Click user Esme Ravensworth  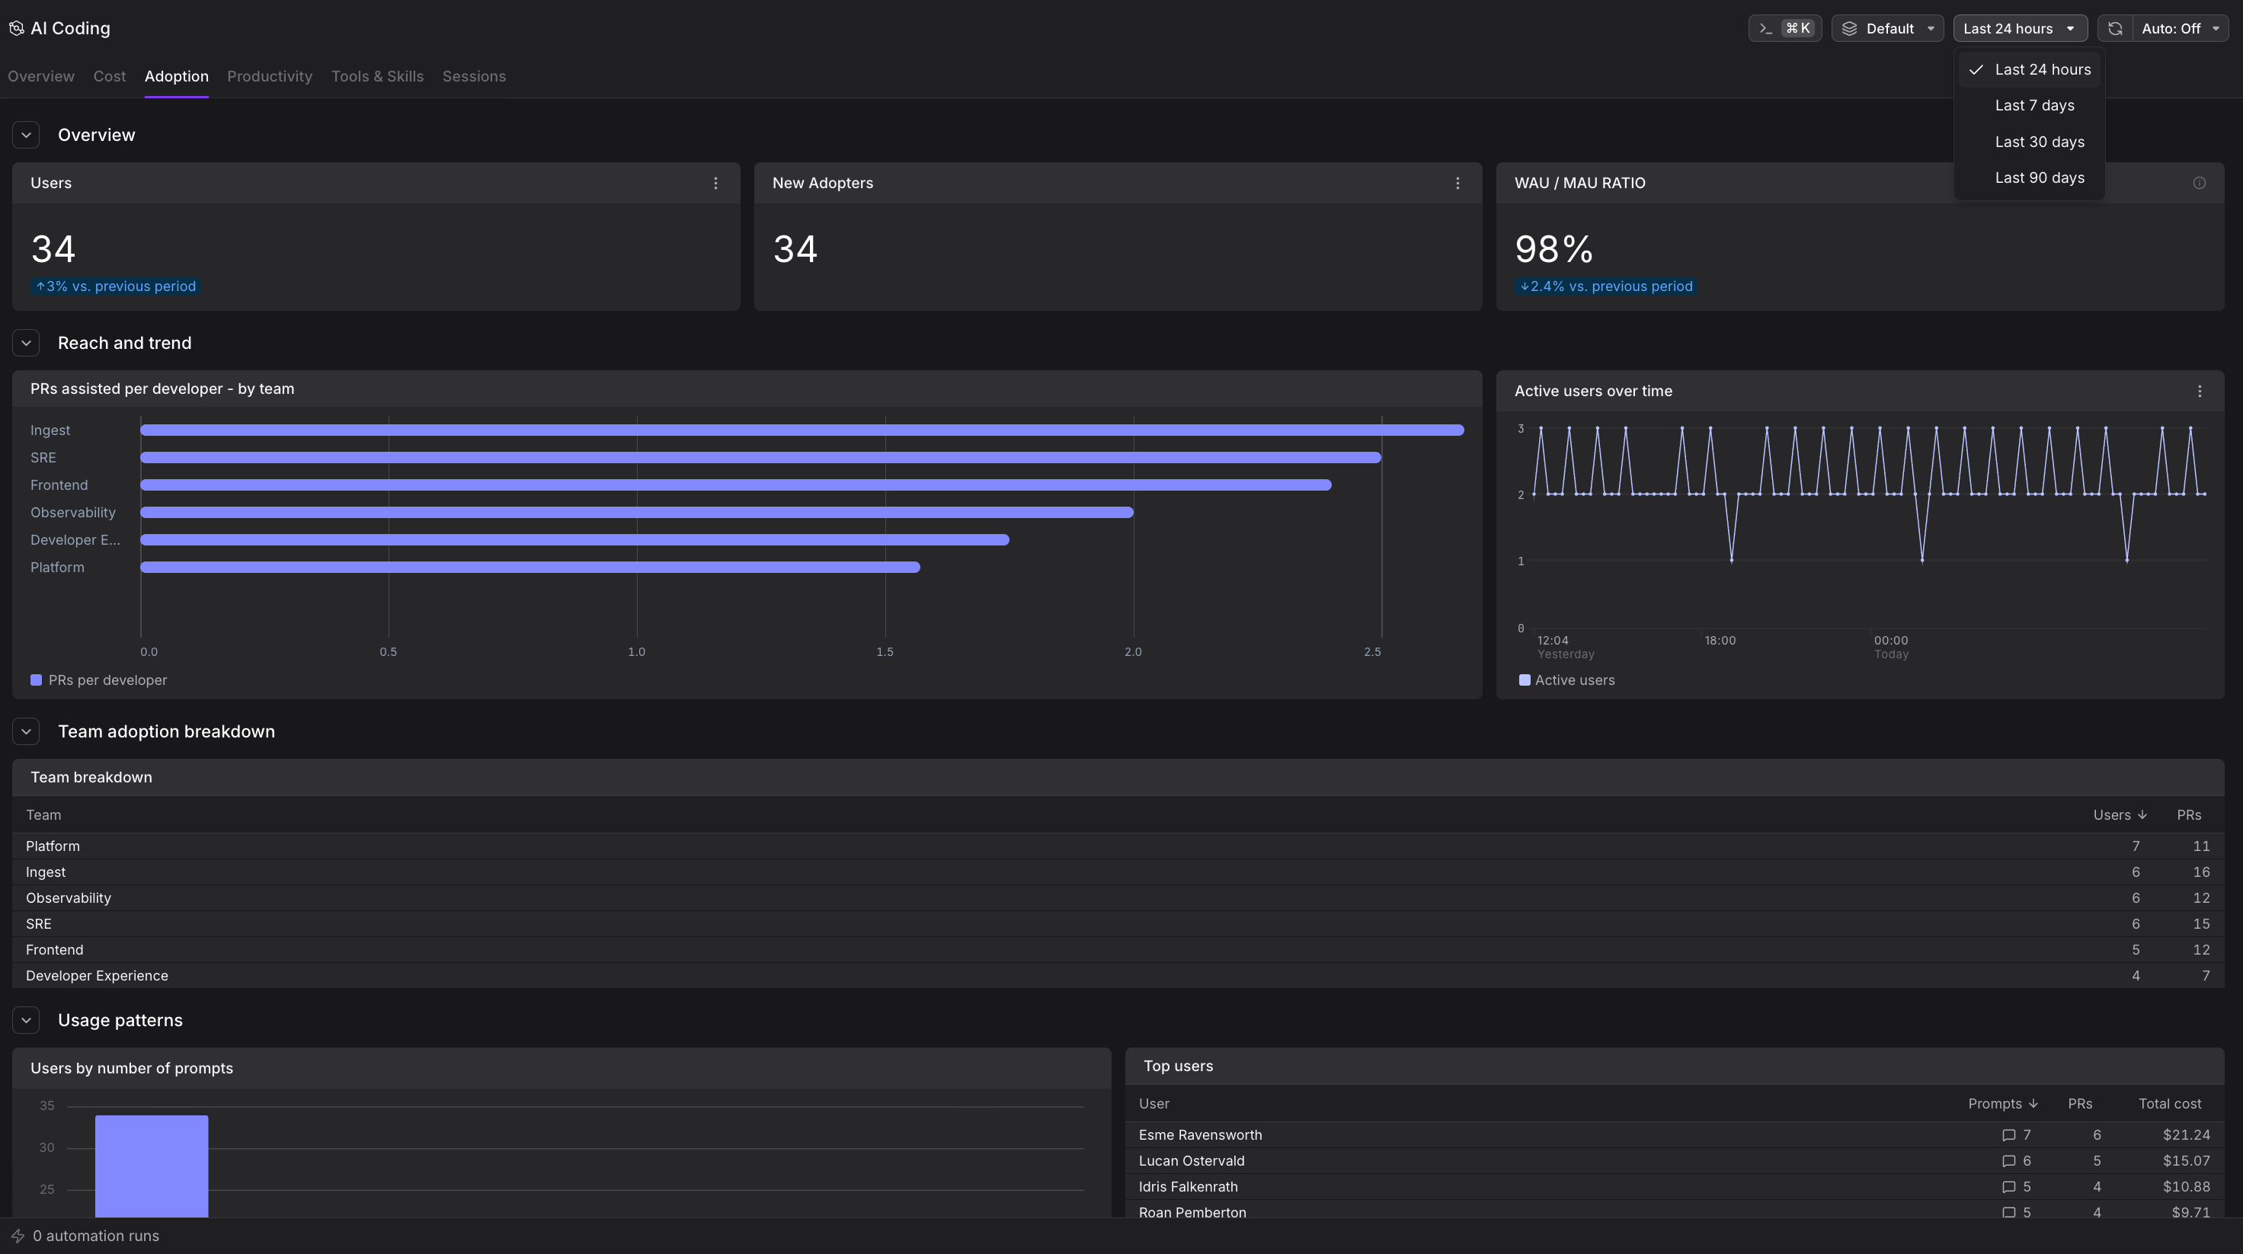click(x=1200, y=1134)
